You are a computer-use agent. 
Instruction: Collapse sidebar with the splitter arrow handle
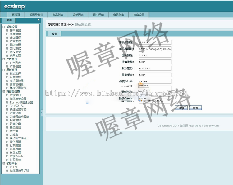click(x=42, y=113)
